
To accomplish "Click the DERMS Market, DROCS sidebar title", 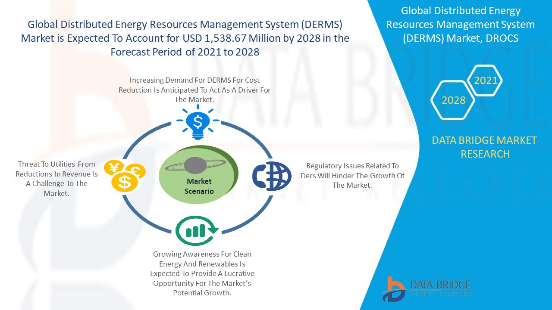I will pos(460,25).
